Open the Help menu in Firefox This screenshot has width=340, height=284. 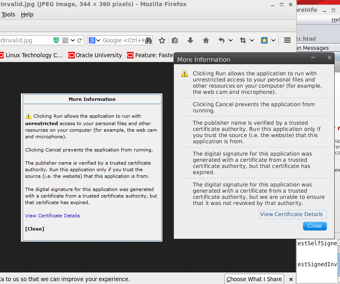point(27,14)
